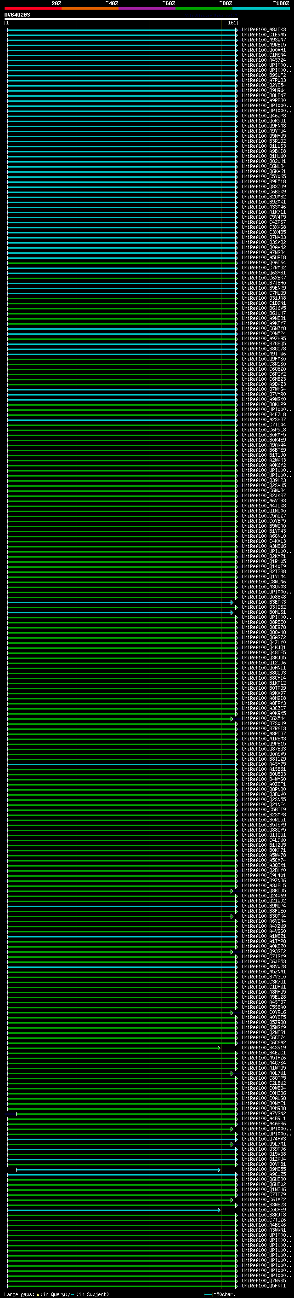Screen dimensions: 294x1298
Task: Choose hit UniRef100_B8LBN7
Action: (x=264, y=96)
